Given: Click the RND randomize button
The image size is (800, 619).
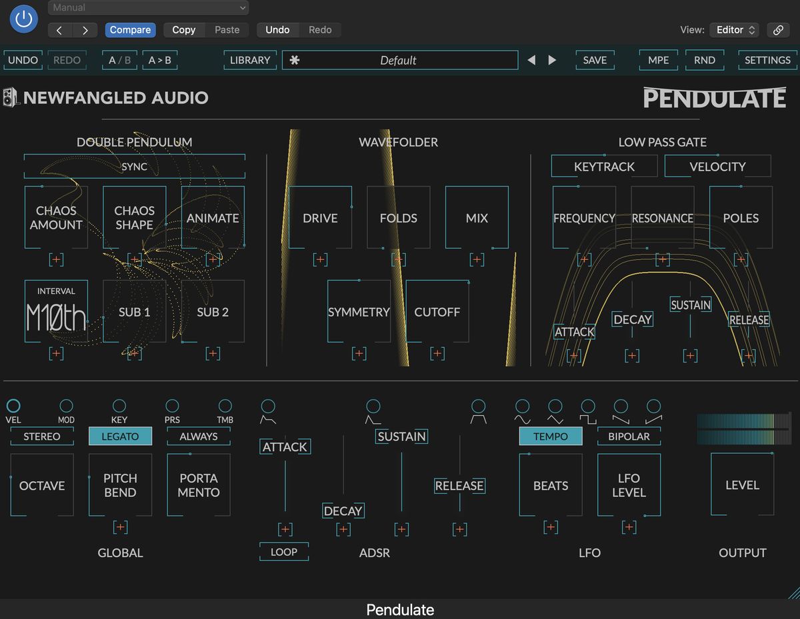Looking at the screenshot, I should pyautogui.click(x=705, y=60).
